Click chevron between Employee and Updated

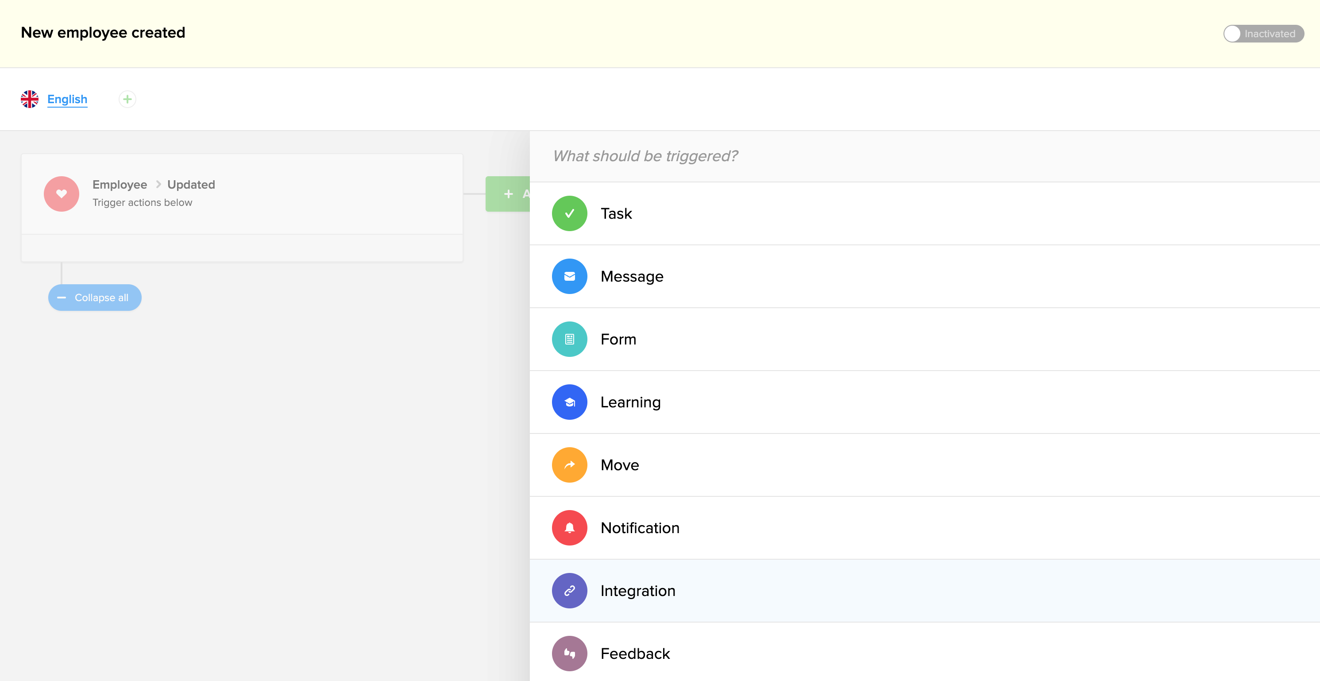pyautogui.click(x=158, y=185)
